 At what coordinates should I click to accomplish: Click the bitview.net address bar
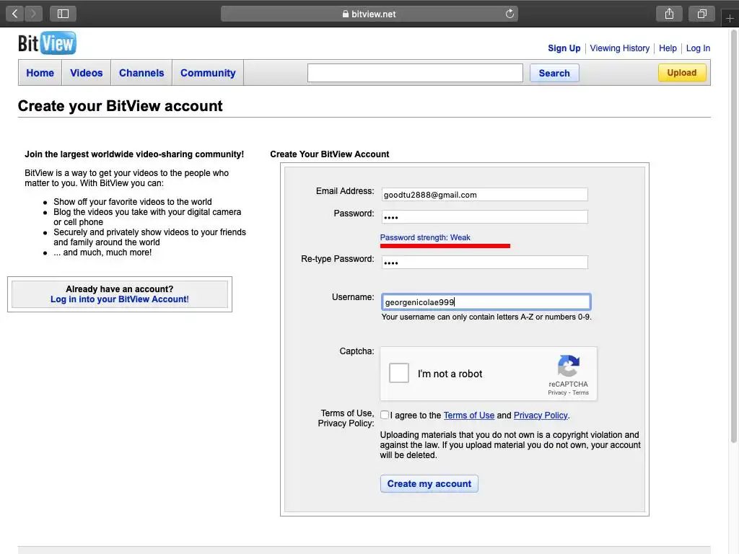[369, 14]
